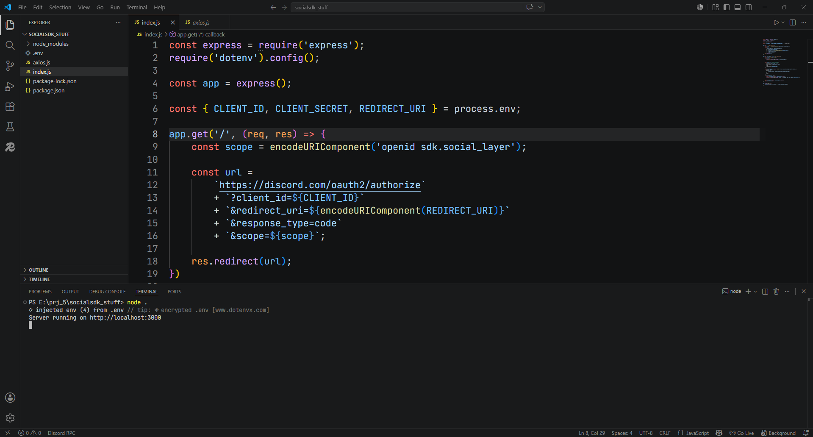Viewport: 813px width, 437px height.
Task: Open package-lock.json in the explorer
Action: coord(74,81)
